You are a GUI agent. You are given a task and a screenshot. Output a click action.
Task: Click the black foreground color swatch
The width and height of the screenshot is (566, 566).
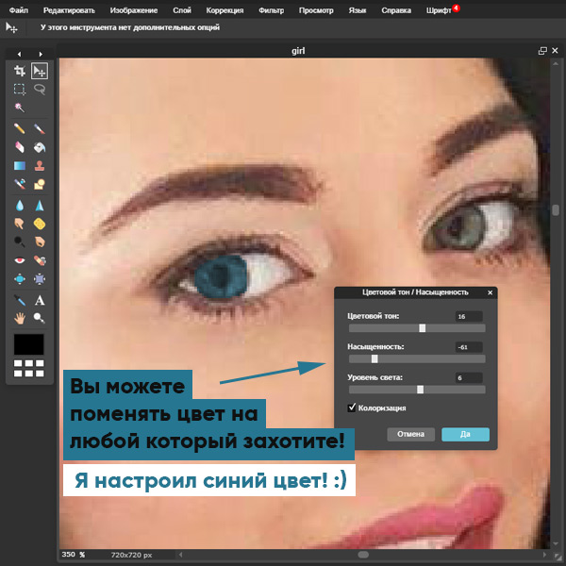point(28,344)
